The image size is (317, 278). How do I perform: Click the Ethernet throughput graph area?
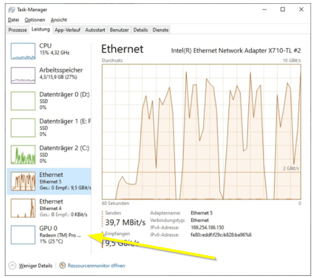pyautogui.click(x=201, y=132)
